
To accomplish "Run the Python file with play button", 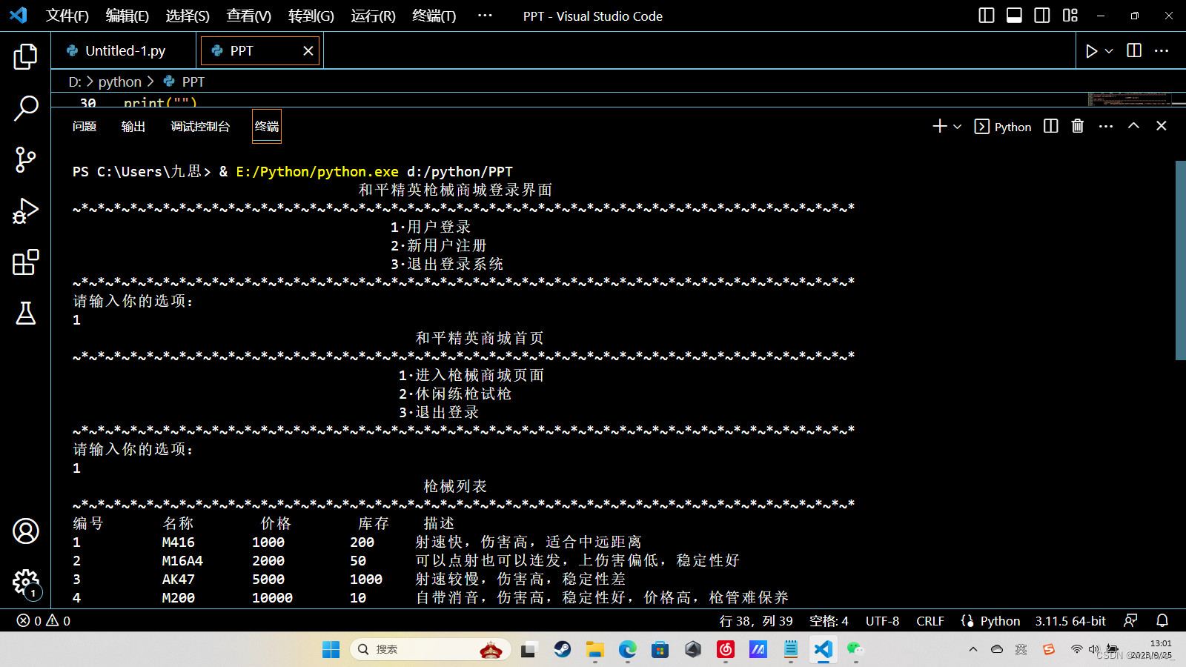I will tap(1091, 51).
